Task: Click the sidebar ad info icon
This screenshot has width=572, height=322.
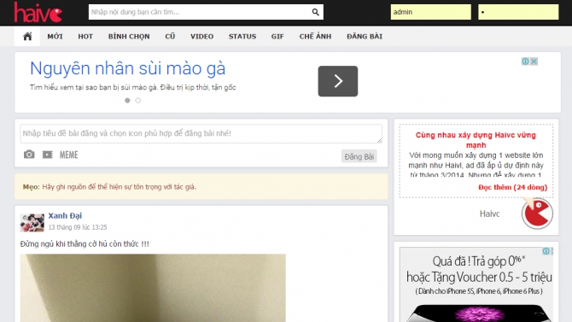Action: pyautogui.click(x=546, y=251)
